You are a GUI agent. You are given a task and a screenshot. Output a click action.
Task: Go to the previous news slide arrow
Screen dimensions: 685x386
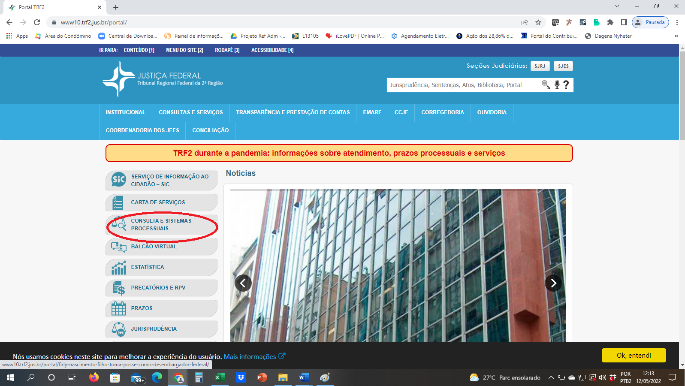click(x=243, y=283)
